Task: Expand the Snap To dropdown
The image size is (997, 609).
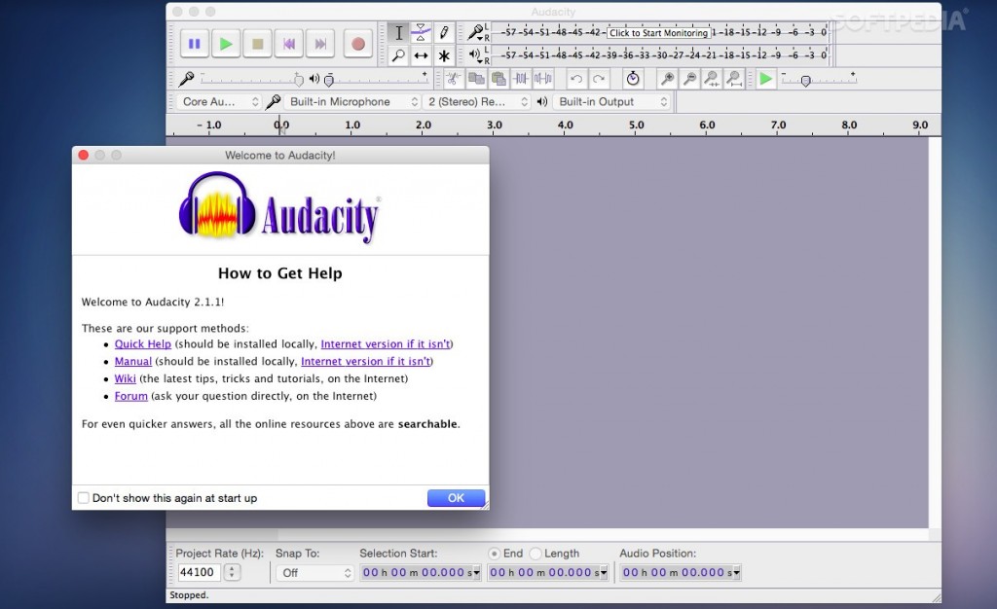Action: click(315, 573)
